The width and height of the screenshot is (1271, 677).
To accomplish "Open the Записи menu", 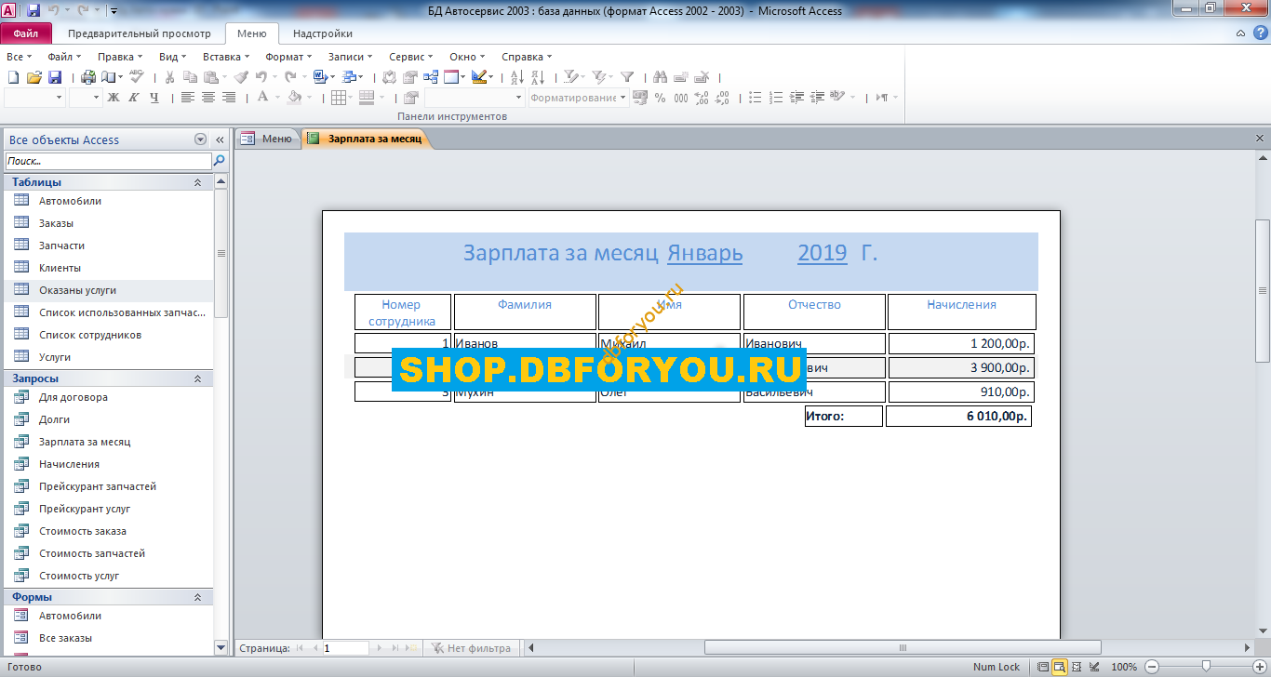I will (x=350, y=57).
